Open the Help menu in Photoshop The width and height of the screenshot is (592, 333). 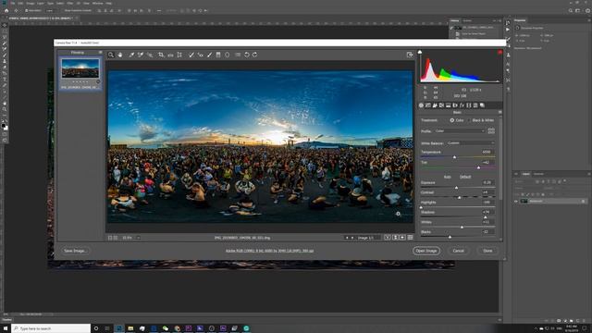(x=109, y=3)
